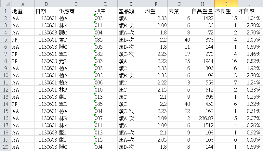Select cell with 良品重量 1512

[x=203, y=125]
